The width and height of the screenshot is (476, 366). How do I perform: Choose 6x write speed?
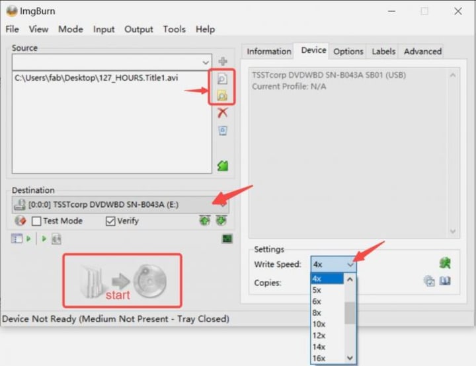[x=327, y=301]
